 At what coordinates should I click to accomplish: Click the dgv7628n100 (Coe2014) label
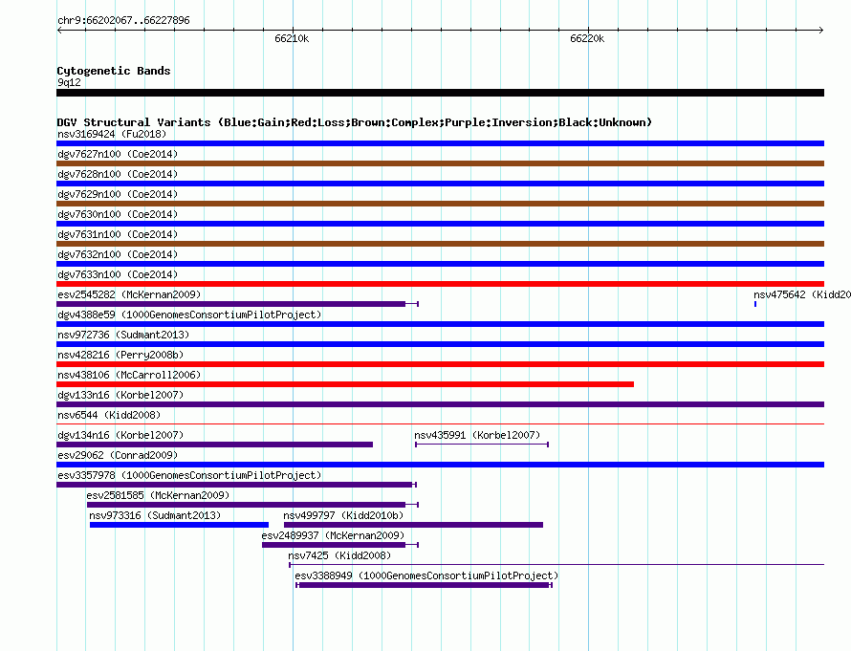click(x=118, y=174)
